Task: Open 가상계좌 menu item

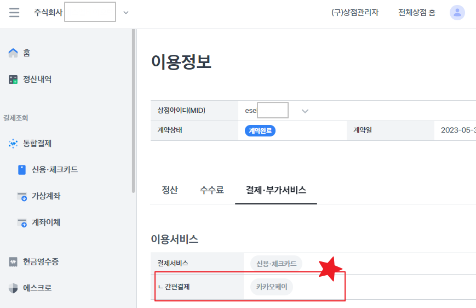Action: coord(46,196)
